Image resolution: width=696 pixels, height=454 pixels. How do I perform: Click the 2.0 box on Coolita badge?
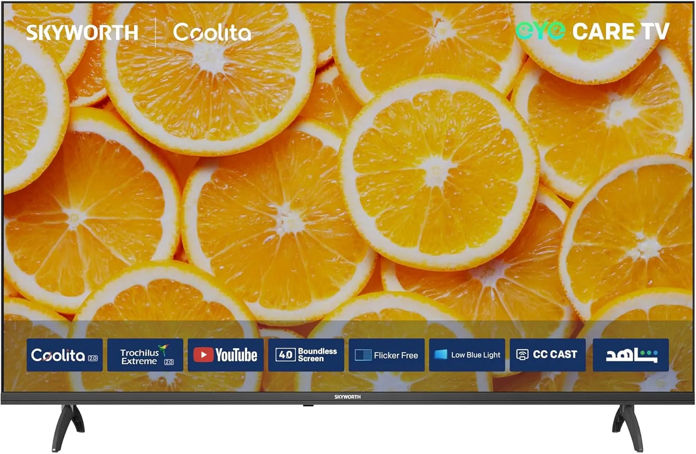coord(92,358)
